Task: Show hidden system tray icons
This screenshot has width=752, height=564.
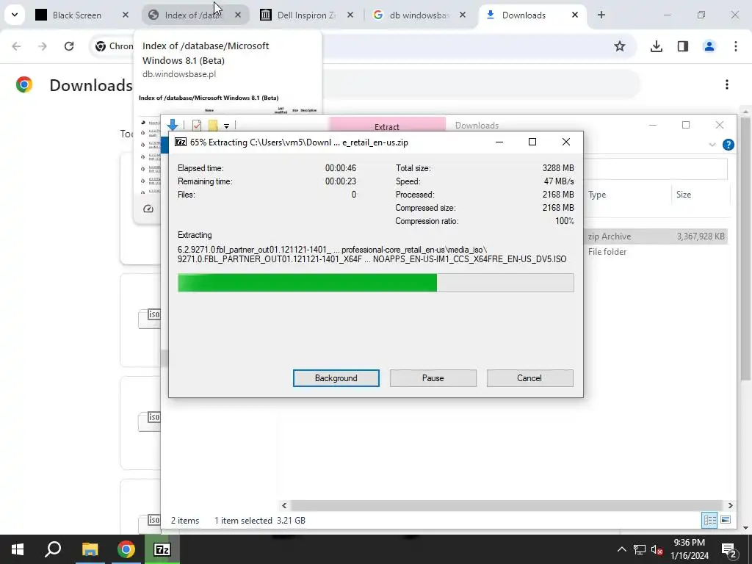Action: pos(621,549)
